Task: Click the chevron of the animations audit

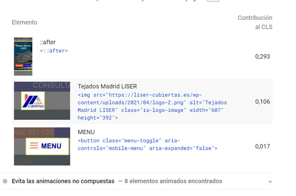Action: [270, 182]
